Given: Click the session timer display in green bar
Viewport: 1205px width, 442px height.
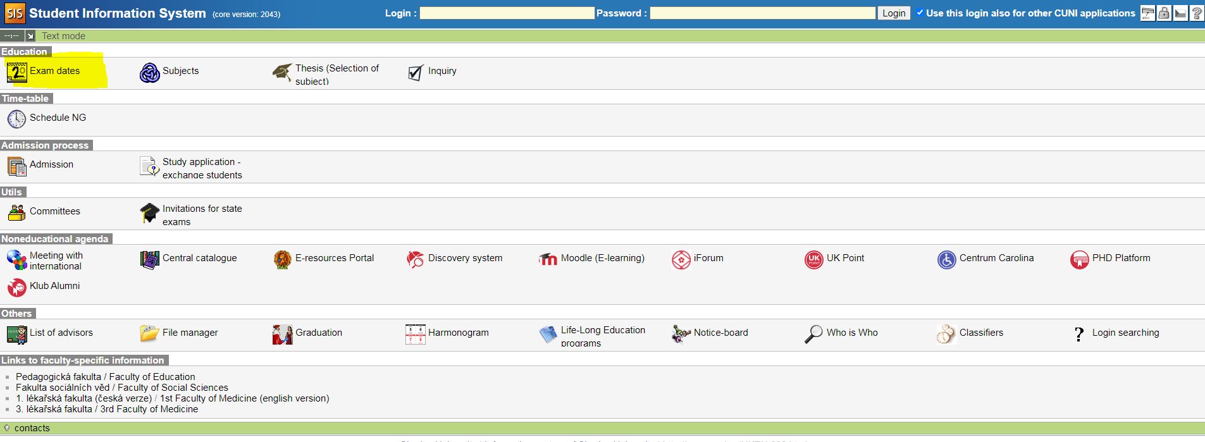Looking at the screenshot, I should (x=11, y=36).
